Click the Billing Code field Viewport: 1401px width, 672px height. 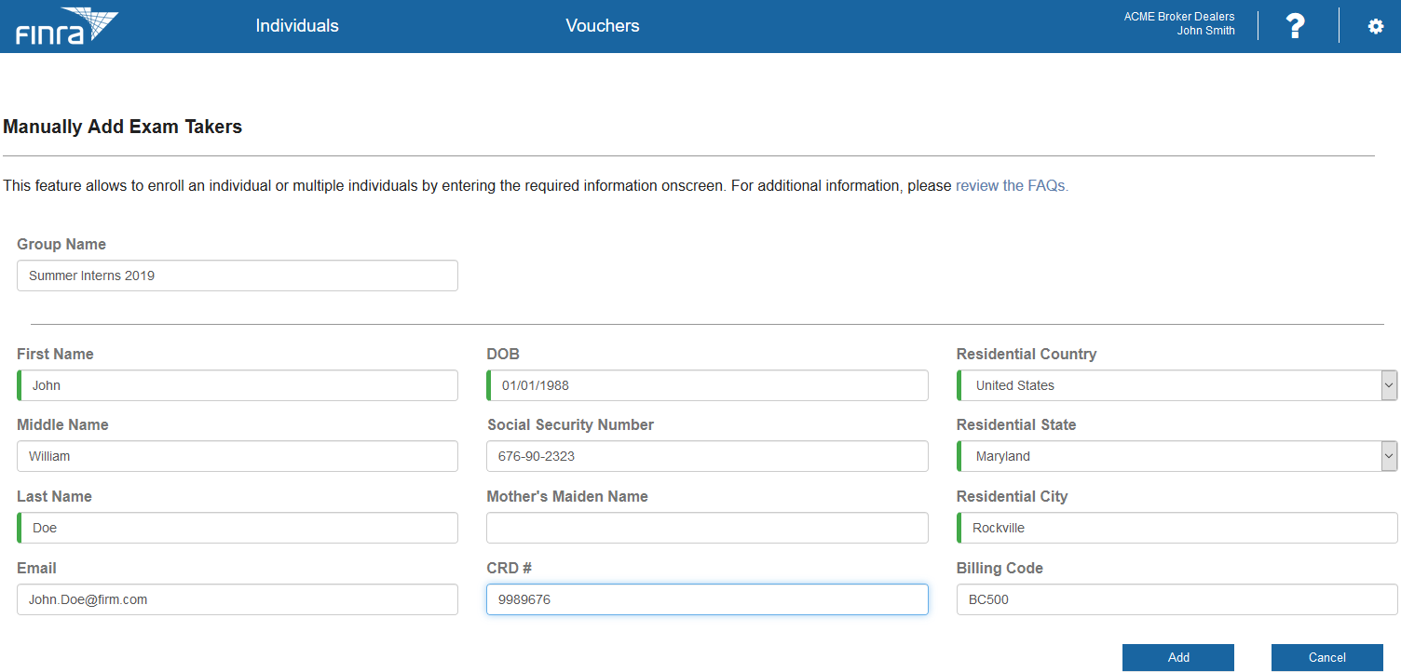click(x=1177, y=599)
